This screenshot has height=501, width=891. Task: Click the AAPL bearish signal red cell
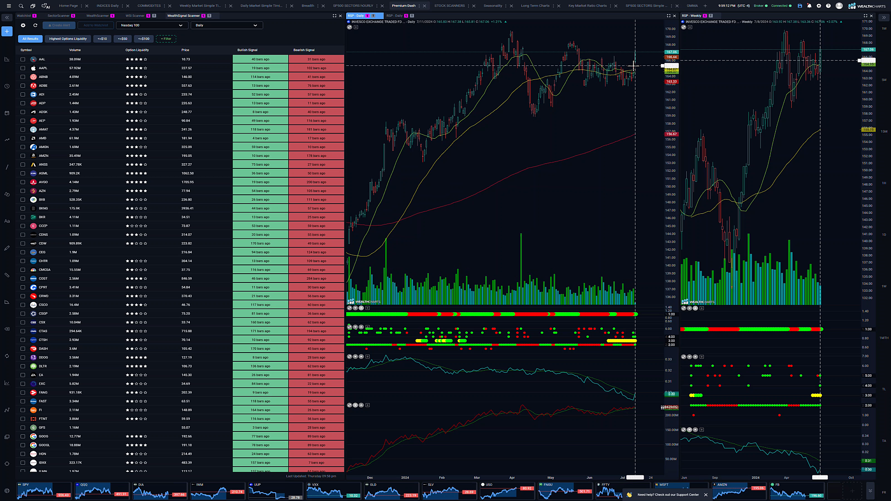316,68
